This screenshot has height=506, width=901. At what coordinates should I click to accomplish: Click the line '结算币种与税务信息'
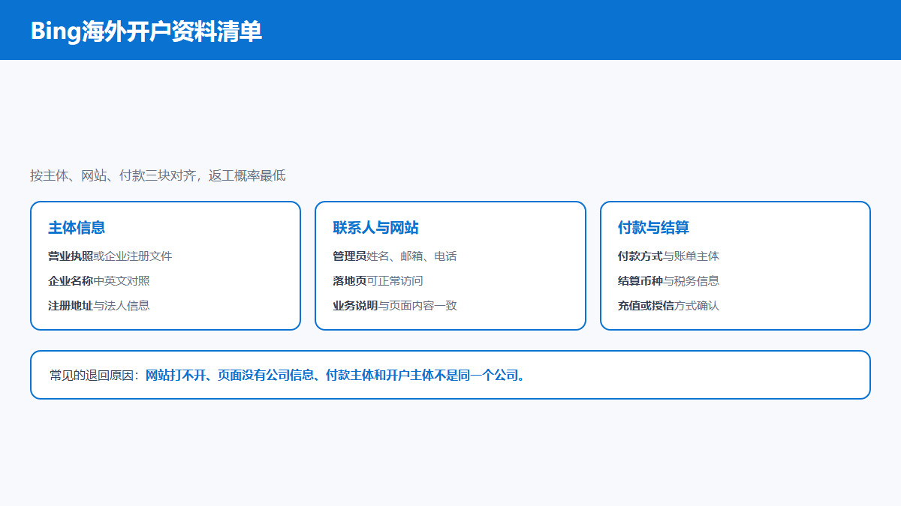point(668,281)
